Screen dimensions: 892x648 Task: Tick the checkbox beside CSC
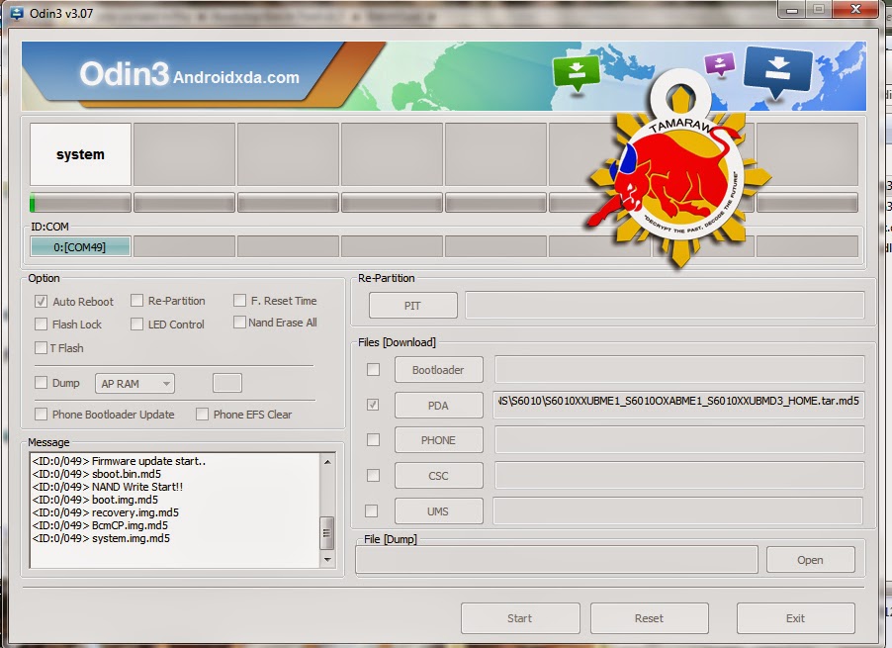click(x=373, y=475)
